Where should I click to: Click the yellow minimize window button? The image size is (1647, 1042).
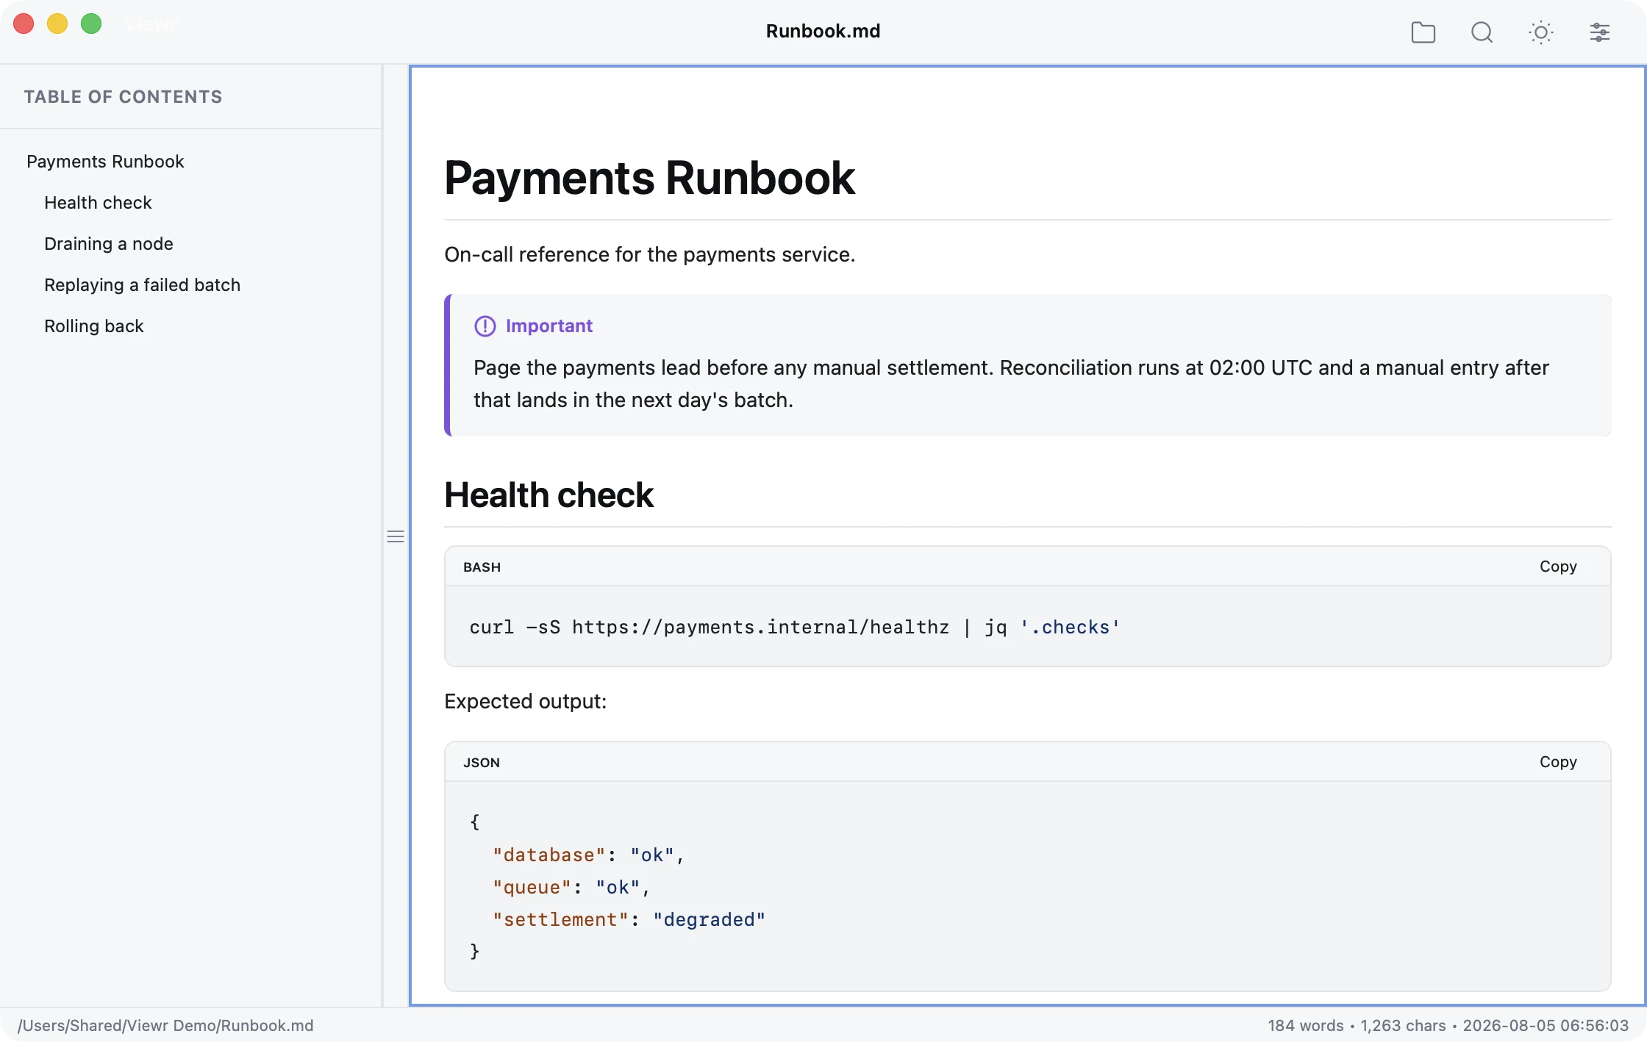[57, 24]
